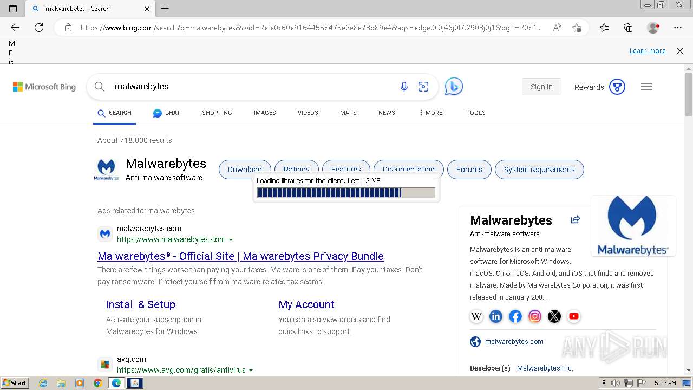This screenshot has width=693, height=390.
Task: Open File Explorer from taskbar
Action: 61,383
